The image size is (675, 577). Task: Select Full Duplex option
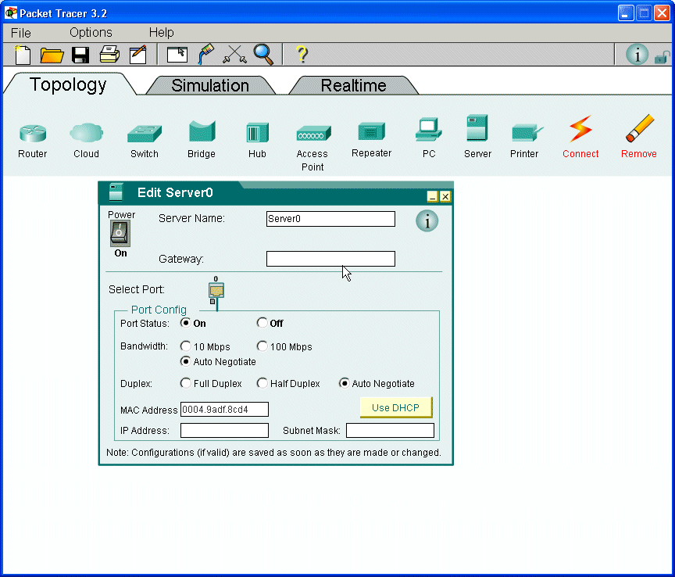[x=185, y=383]
